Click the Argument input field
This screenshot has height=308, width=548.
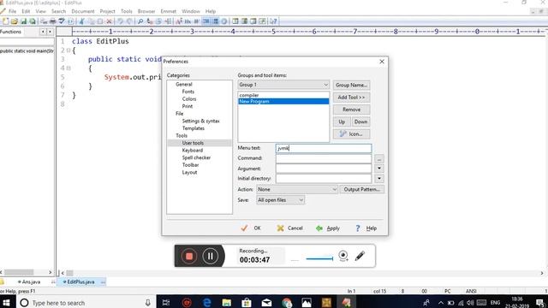(x=324, y=169)
